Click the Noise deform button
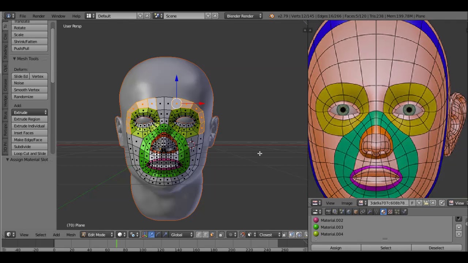The height and width of the screenshot is (263, 468). (x=30, y=83)
